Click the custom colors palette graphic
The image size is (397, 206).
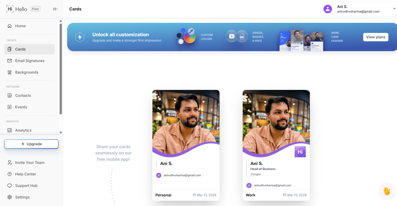click(x=186, y=36)
